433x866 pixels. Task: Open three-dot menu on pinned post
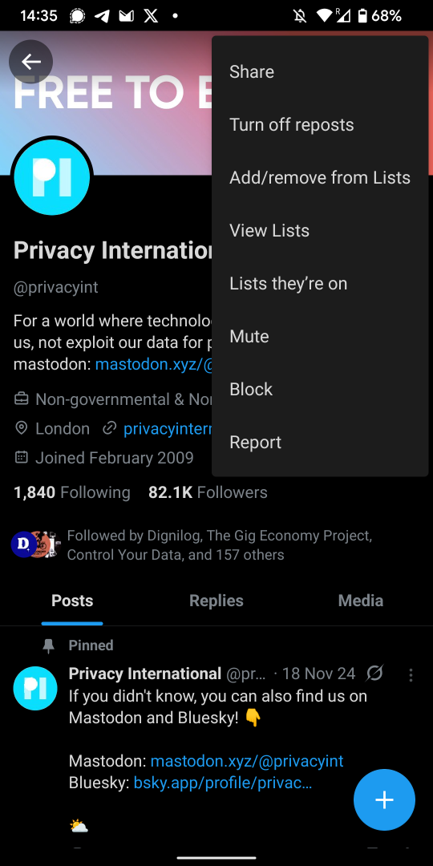pyautogui.click(x=411, y=675)
